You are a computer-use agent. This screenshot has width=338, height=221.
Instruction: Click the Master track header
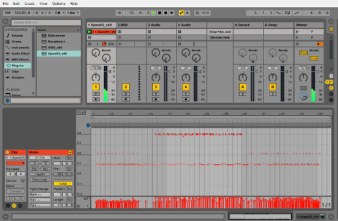click(309, 25)
